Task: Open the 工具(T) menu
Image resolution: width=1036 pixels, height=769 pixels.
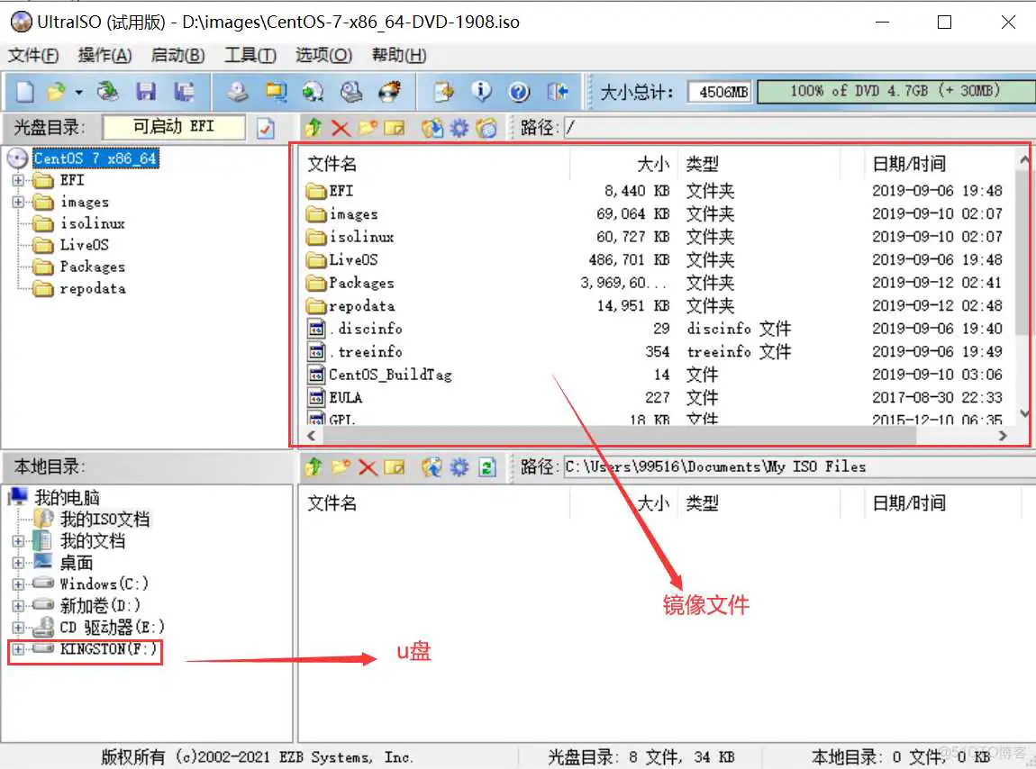Action: coord(250,55)
